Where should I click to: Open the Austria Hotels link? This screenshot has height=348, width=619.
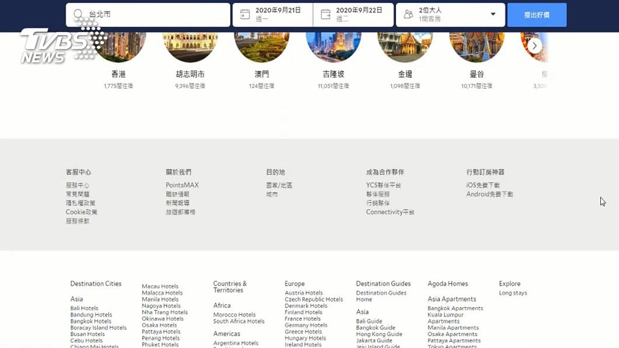pyautogui.click(x=304, y=293)
